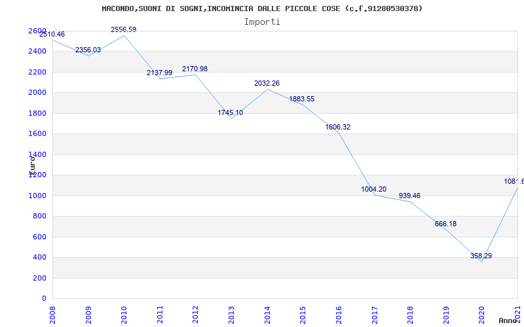Viewport: 524px width, 327px height.
Task: Click the 2009 x-axis year label
Action: pyautogui.click(x=88, y=315)
